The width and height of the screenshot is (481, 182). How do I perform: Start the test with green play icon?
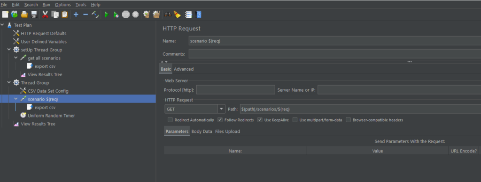click(107, 15)
